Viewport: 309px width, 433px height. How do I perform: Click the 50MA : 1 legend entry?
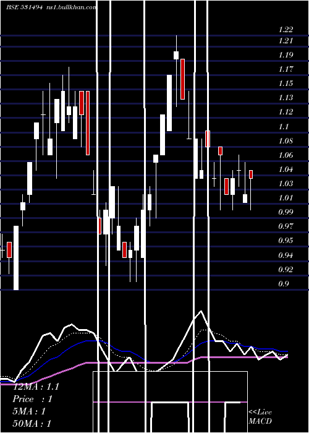(x=32, y=423)
